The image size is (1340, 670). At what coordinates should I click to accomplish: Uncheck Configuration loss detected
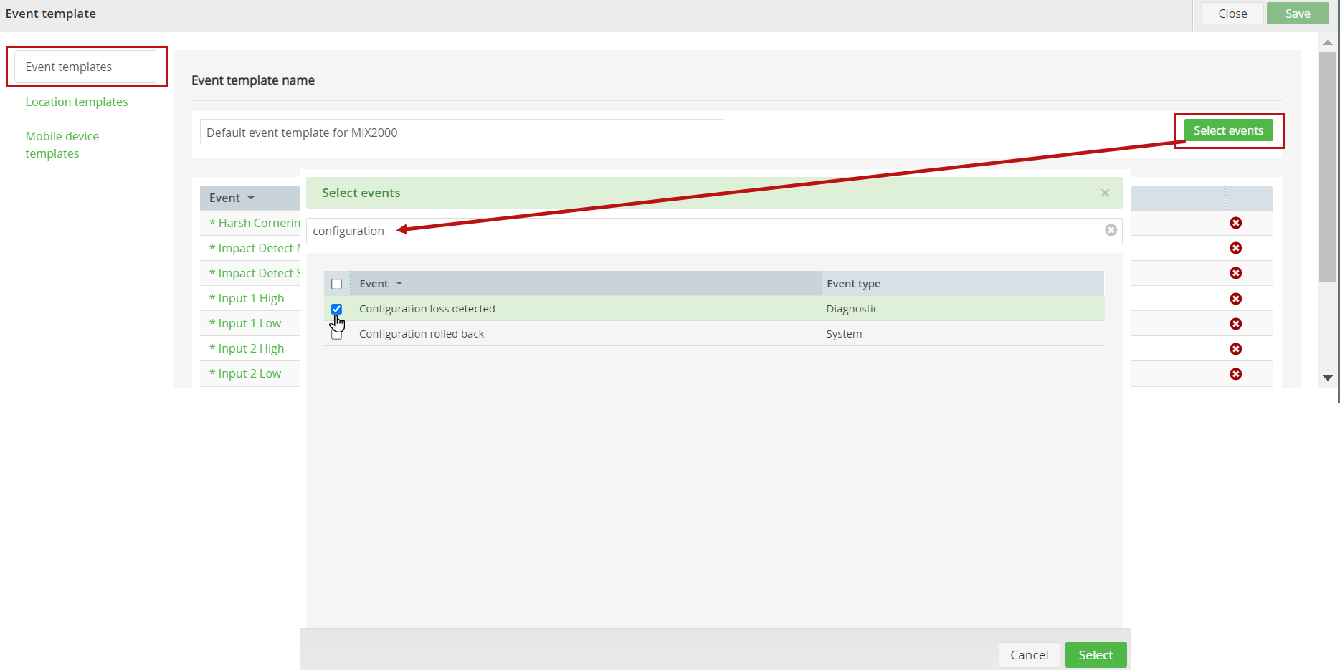[x=336, y=309]
